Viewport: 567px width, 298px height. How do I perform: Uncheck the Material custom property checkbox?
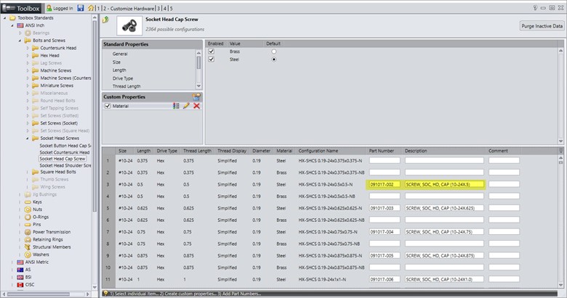point(108,106)
